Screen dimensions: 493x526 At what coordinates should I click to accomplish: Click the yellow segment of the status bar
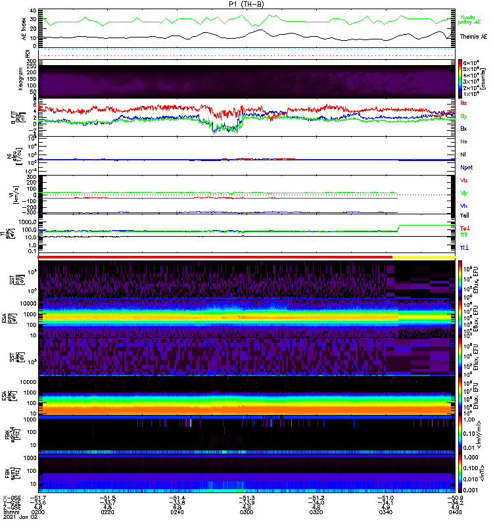click(423, 257)
